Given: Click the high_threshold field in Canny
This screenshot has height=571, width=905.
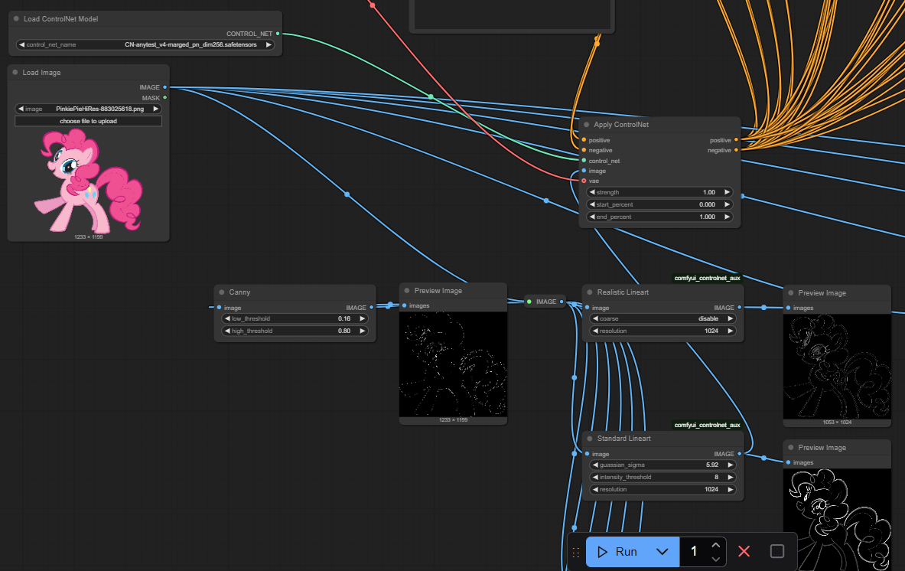Looking at the screenshot, I should [x=295, y=331].
